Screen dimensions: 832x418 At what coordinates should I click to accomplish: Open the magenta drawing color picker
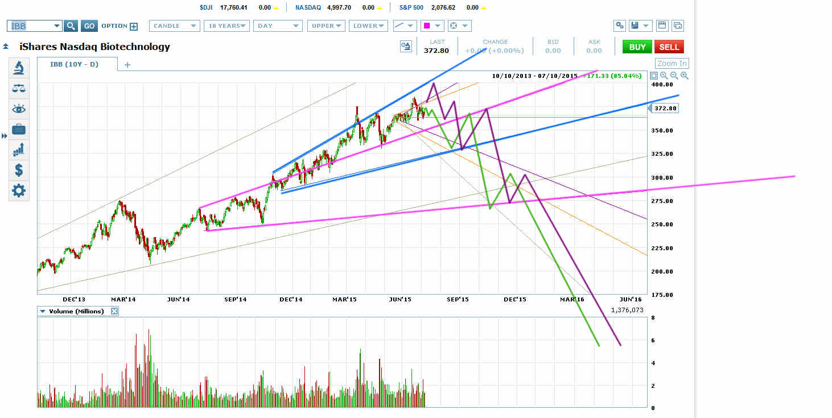(432, 26)
